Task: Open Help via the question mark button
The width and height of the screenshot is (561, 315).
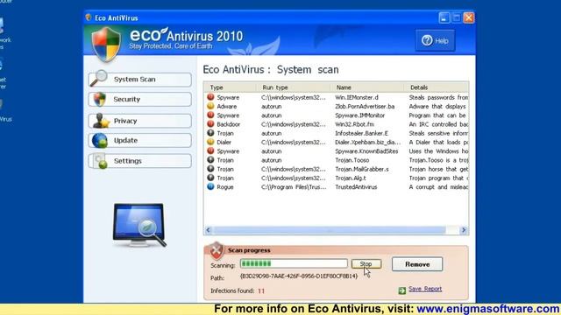Action: tap(435, 41)
